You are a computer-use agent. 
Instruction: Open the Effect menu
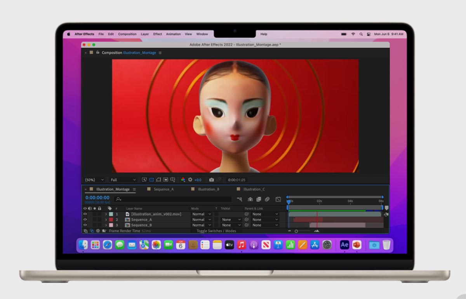(158, 34)
